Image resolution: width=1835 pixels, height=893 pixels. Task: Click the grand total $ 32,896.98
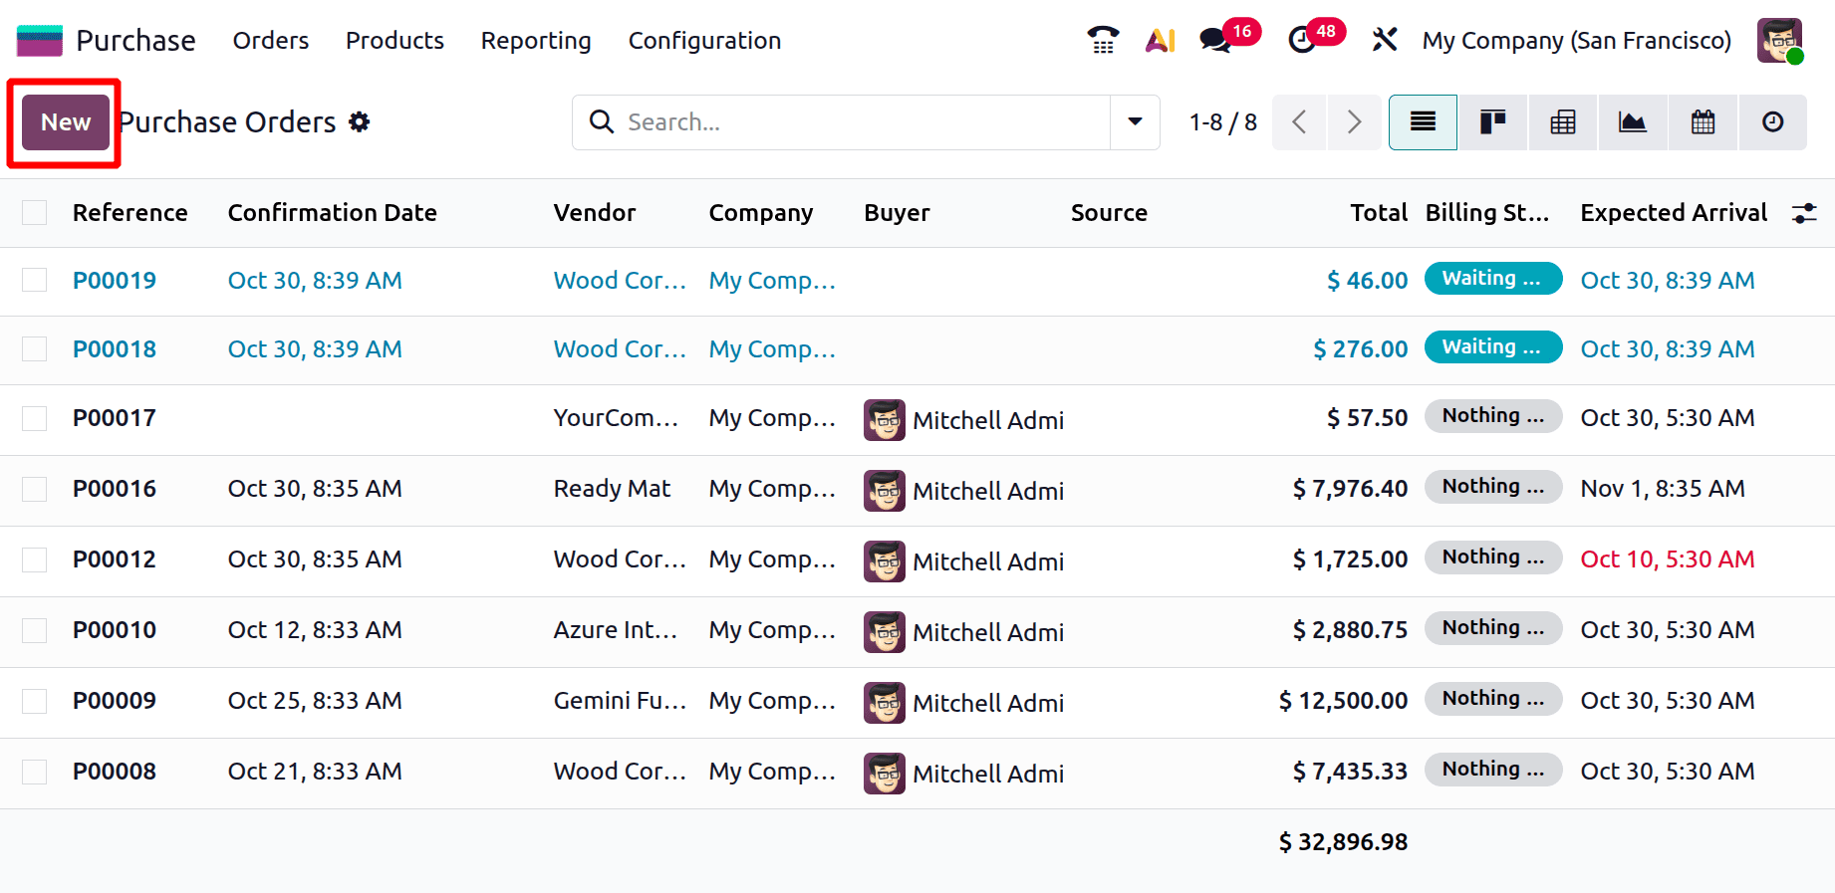pos(1343,842)
